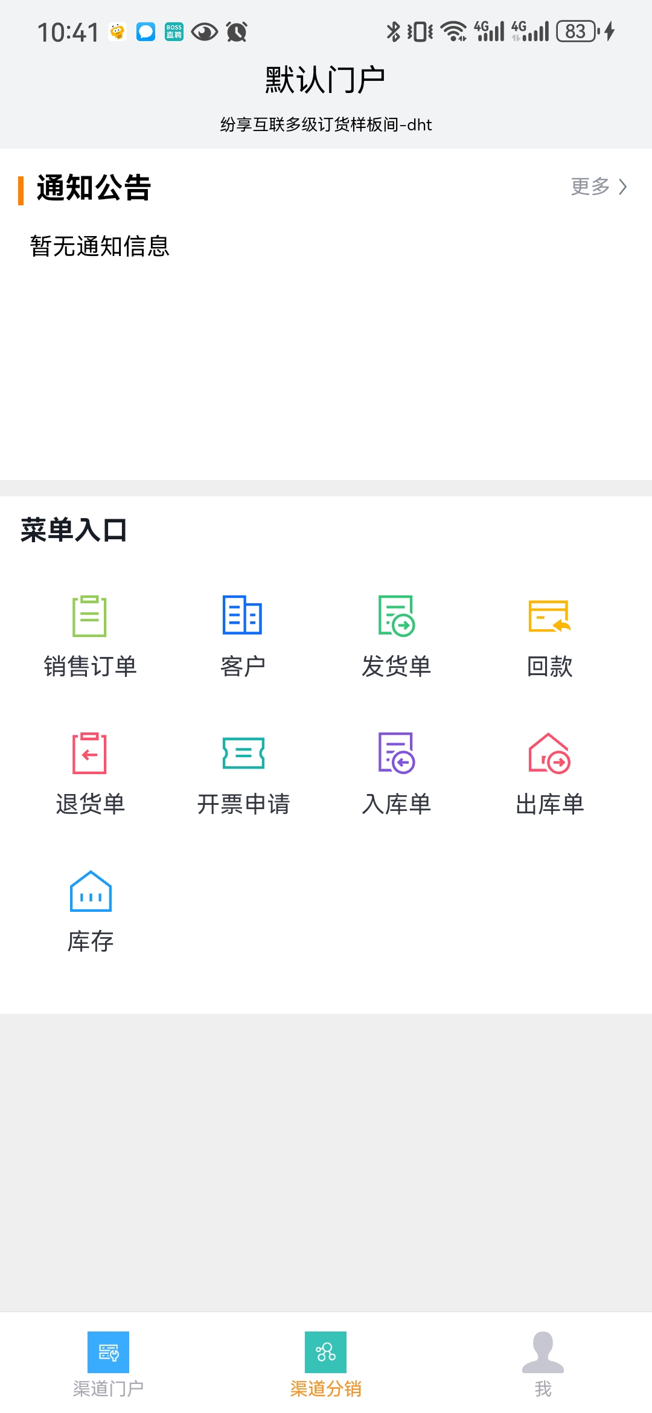Select the 出库单 stock-out icon

(549, 754)
